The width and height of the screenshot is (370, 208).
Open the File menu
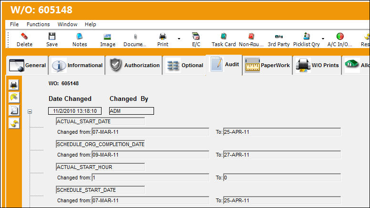(14, 24)
